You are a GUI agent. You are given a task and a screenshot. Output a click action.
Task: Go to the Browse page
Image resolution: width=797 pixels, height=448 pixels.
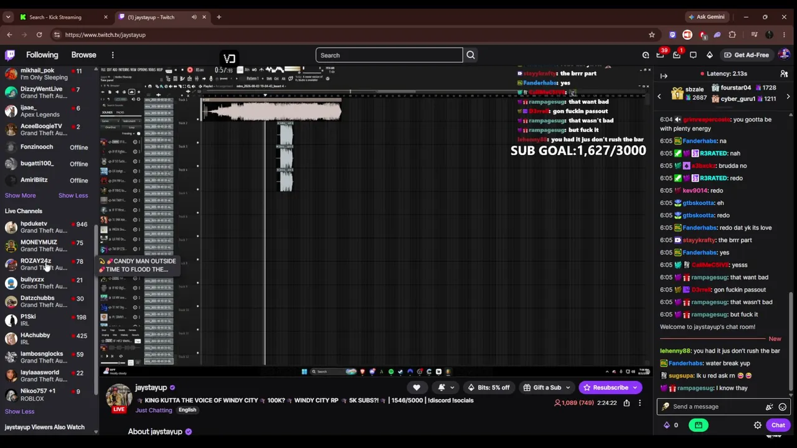pos(83,55)
